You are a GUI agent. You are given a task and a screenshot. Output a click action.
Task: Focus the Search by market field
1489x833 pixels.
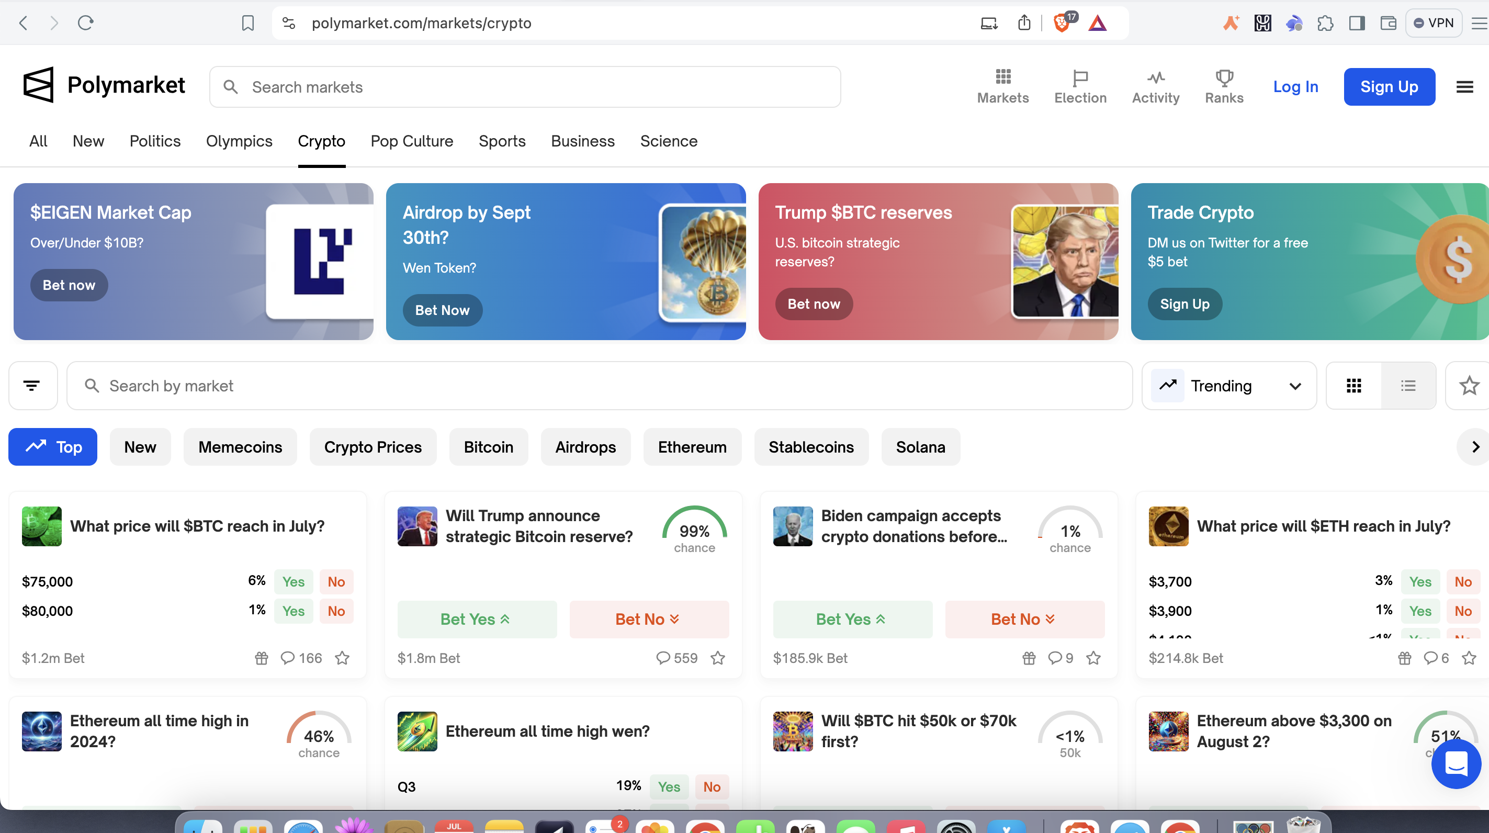click(x=600, y=386)
